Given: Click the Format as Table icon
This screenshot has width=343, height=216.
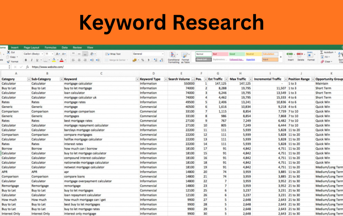Looking at the screenshot, I should [x=185, y=56].
